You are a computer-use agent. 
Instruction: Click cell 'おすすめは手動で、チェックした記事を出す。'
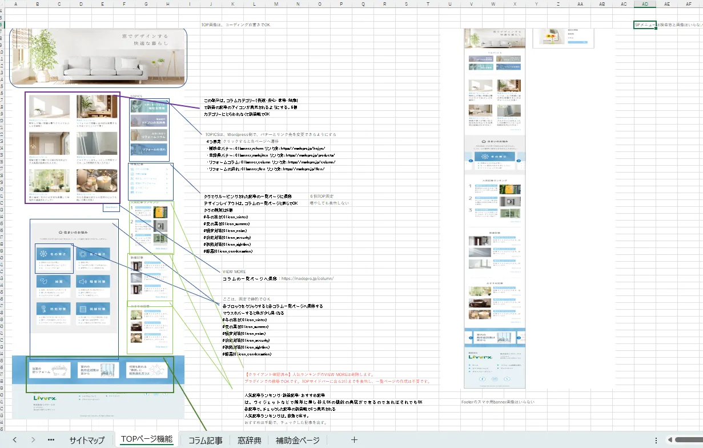click(x=286, y=422)
